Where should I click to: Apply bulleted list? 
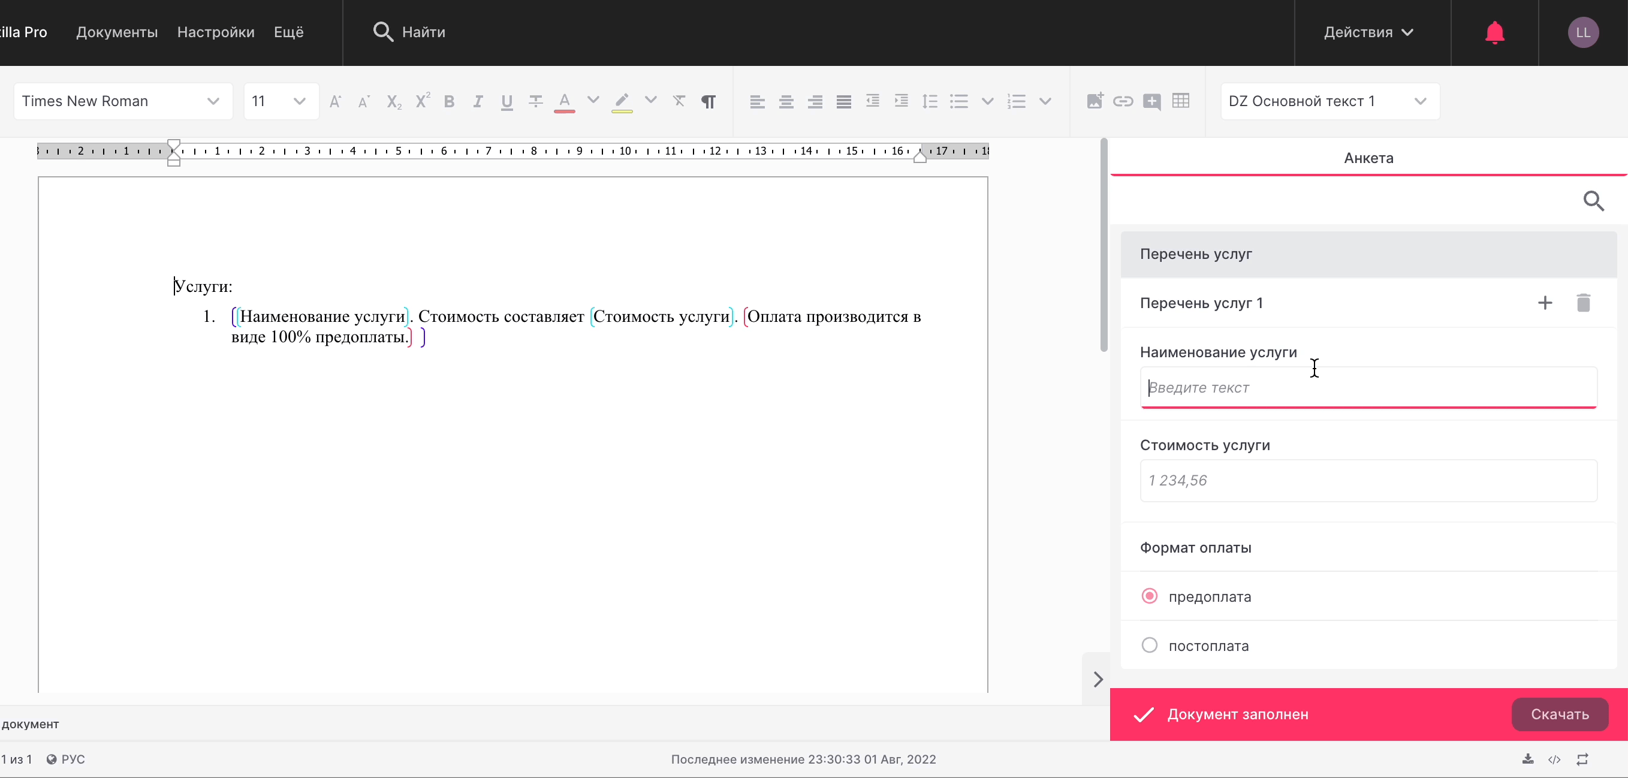(958, 101)
